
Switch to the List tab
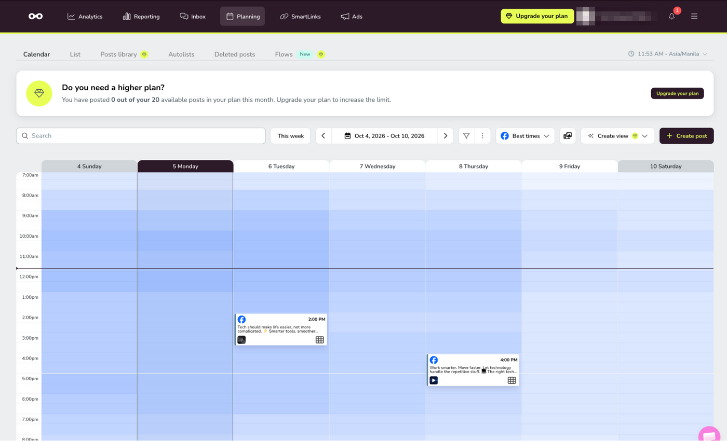click(75, 54)
